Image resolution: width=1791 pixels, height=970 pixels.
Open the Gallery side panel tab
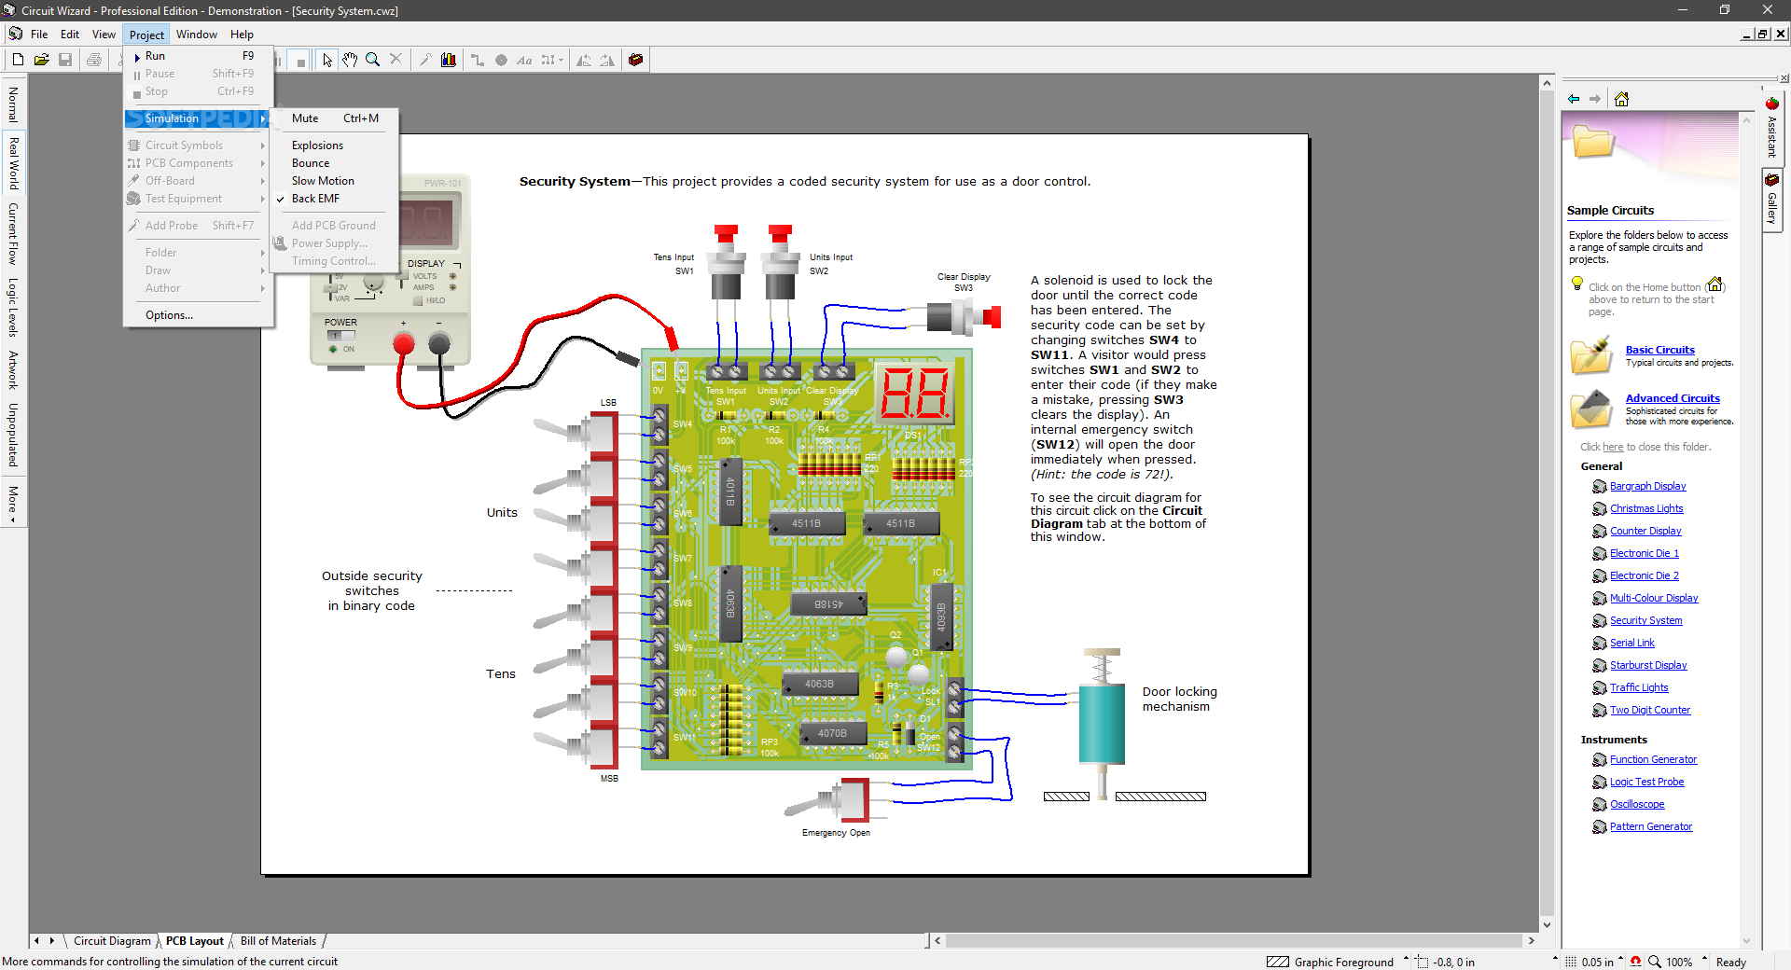pos(1771,199)
